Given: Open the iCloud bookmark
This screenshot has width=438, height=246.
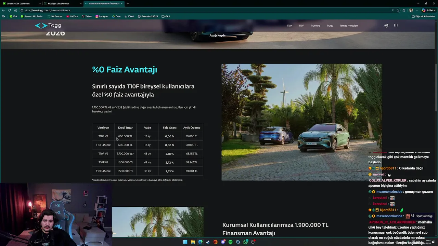Looking at the screenshot, I should pos(129,16).
